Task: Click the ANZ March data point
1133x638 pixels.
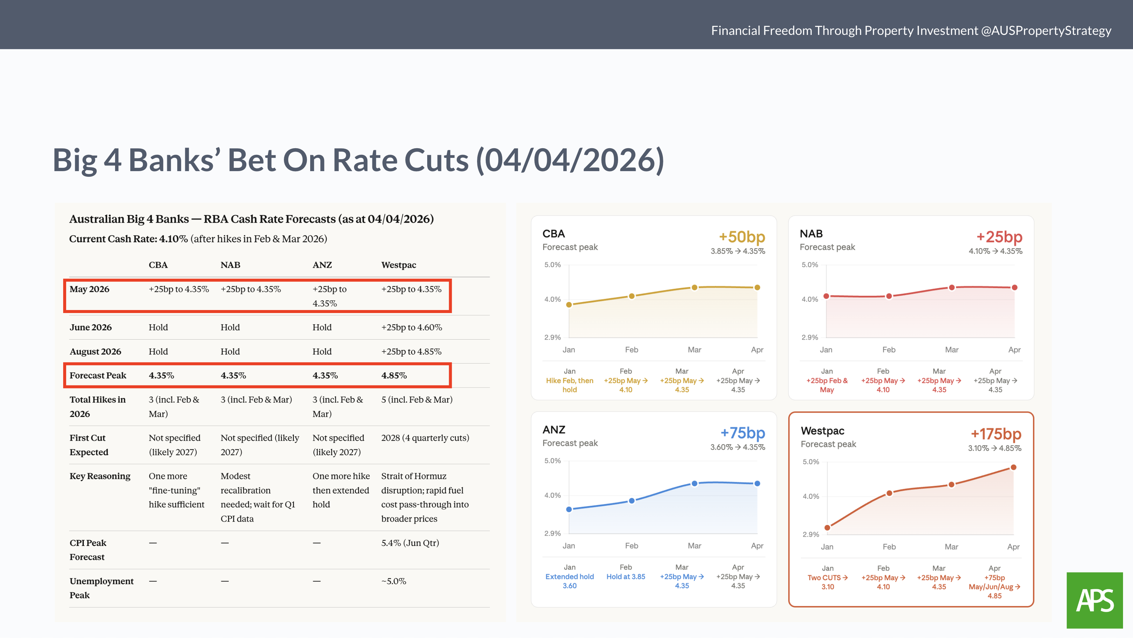Action: coord(694,483)
